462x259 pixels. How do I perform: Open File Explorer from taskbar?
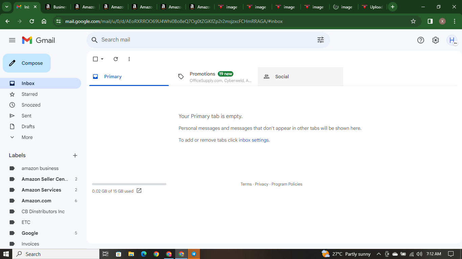(131, 254)
